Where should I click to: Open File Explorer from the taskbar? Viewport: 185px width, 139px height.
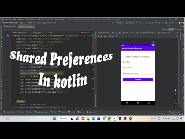pos(88,119)
